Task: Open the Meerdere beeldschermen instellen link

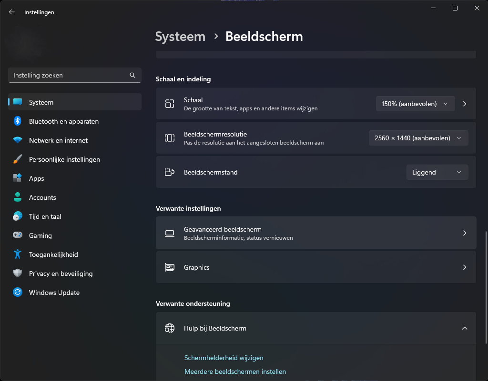Action: click(235, 371)
